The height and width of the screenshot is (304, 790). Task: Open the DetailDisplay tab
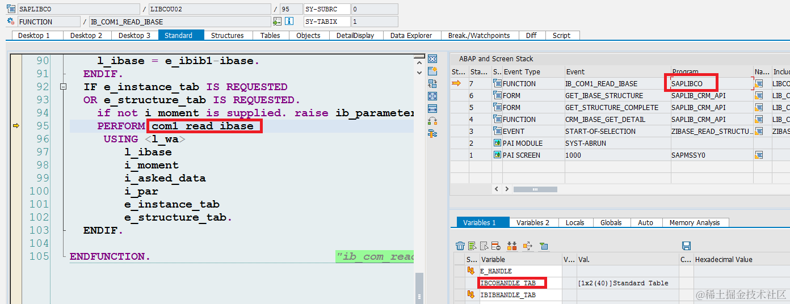click(355, 35)
